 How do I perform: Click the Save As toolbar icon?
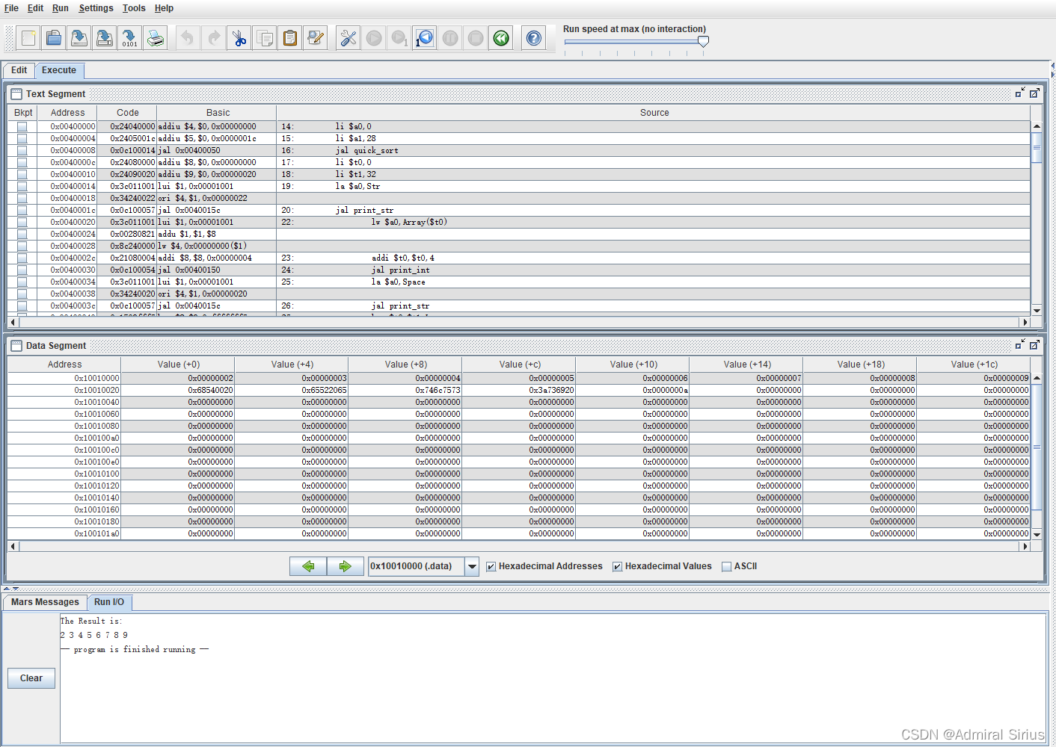click(x=105, y=38)
